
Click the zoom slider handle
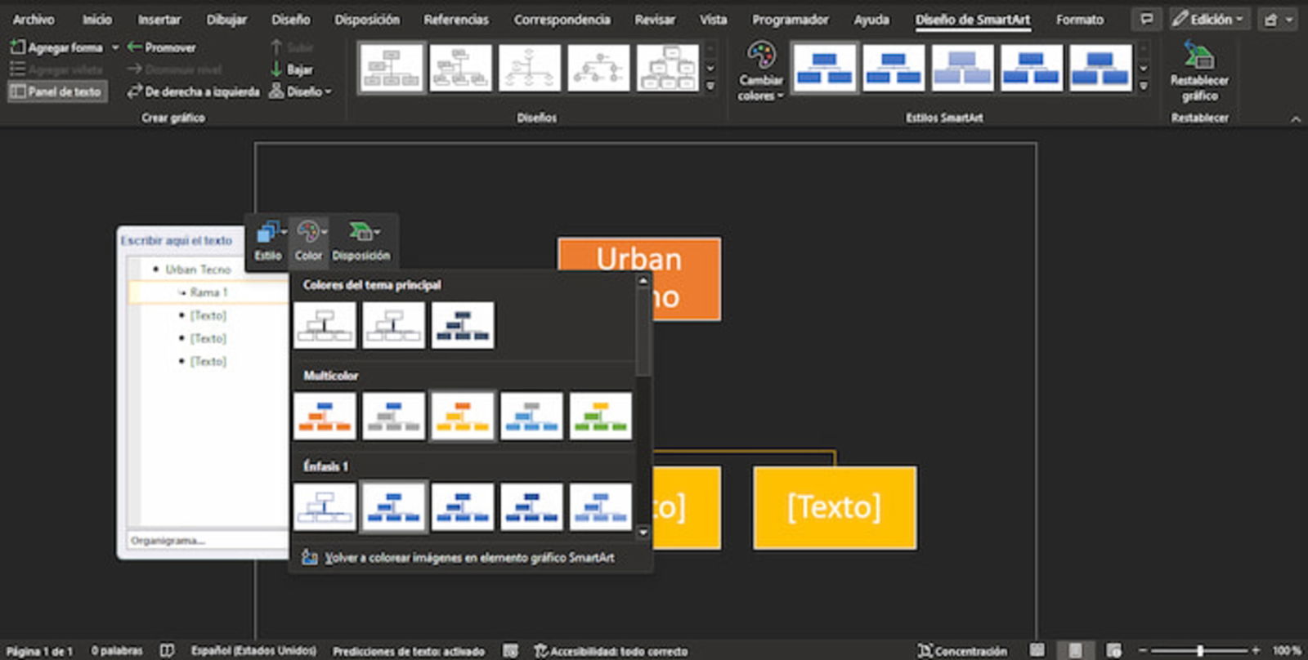pos(1199,651)
